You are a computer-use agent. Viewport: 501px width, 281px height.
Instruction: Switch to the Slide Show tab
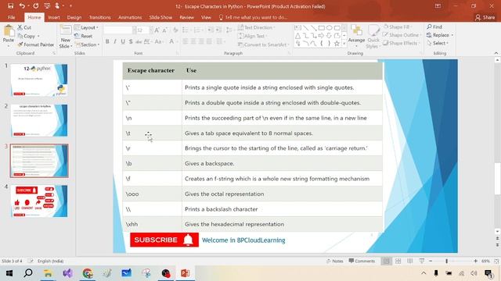click(160, 17)
